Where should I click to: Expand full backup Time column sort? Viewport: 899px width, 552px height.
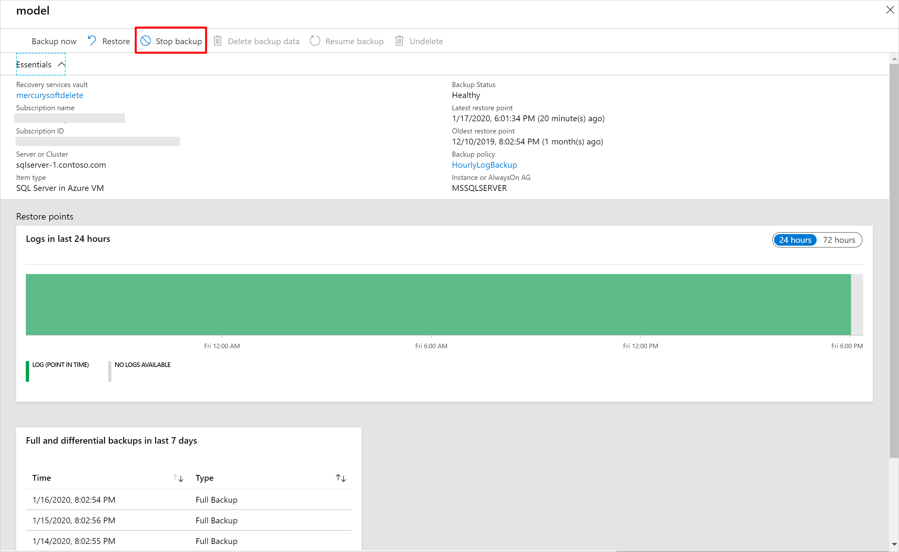point(179,477)
